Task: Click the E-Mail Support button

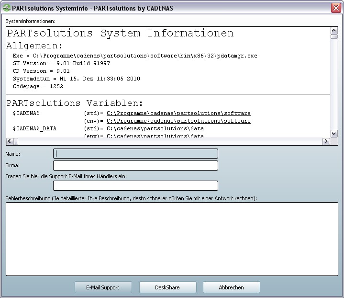Action: [x=103, y=287]
